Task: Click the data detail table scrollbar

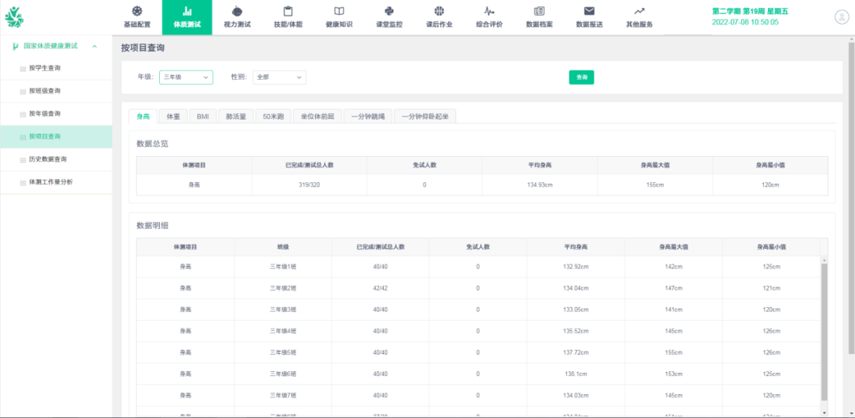Action: pos(824,331)
